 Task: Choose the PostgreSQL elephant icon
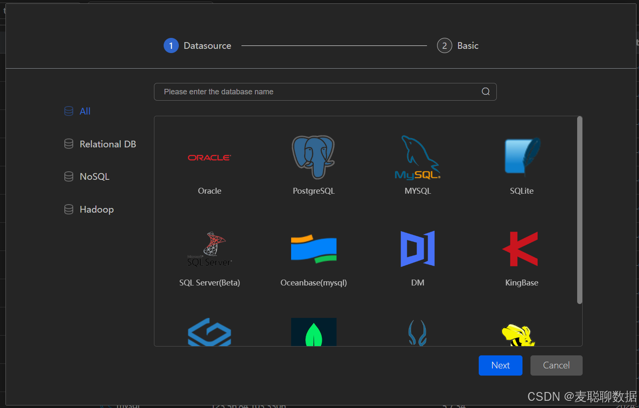pyautogui.click(x=313, y=157)
